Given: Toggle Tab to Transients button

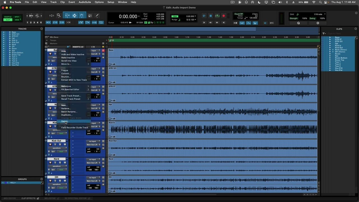Looking at the screenshot, I should [49, 22].
